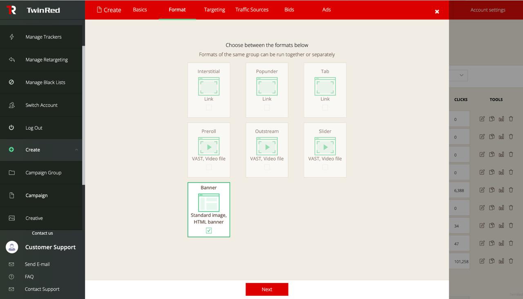Screen dimensions: 523x299
Task: Click the green plus icon next to Create
Action: pos(11,149)
